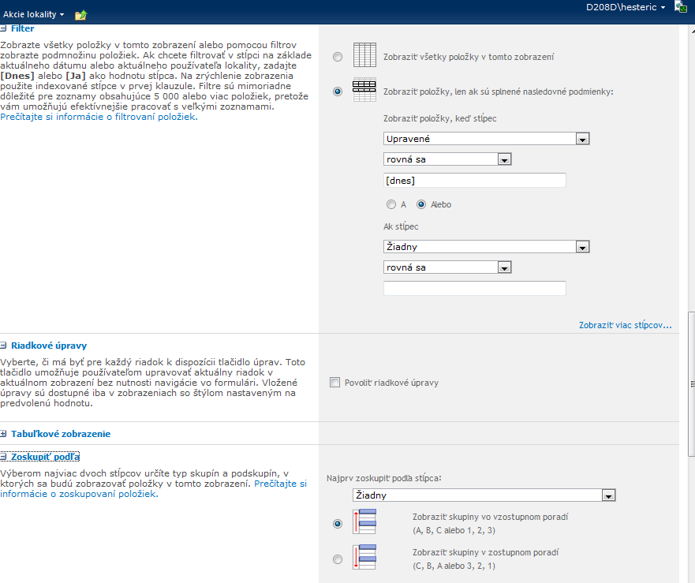The width and height of the screenshot is (695, 583).
Task: Open the D208D\hesteric user menu
Action: 626,7
